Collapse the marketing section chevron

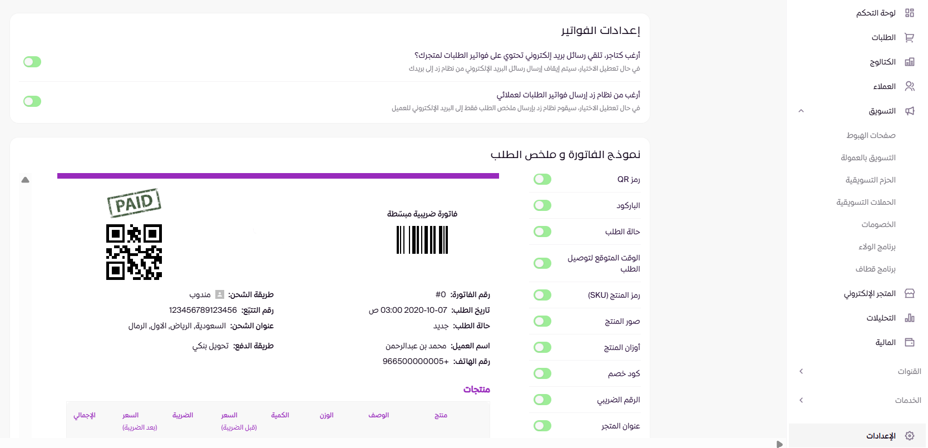(x=801, y=111)
